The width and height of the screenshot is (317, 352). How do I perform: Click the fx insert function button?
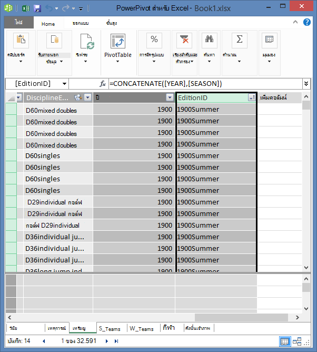click(x=103, y=84)
